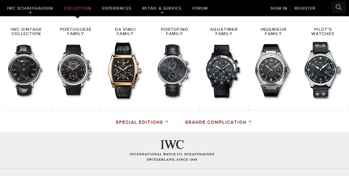Select the Pilot's Watches image
Viewport: 349px width, 176px height.
coord(322,70)
